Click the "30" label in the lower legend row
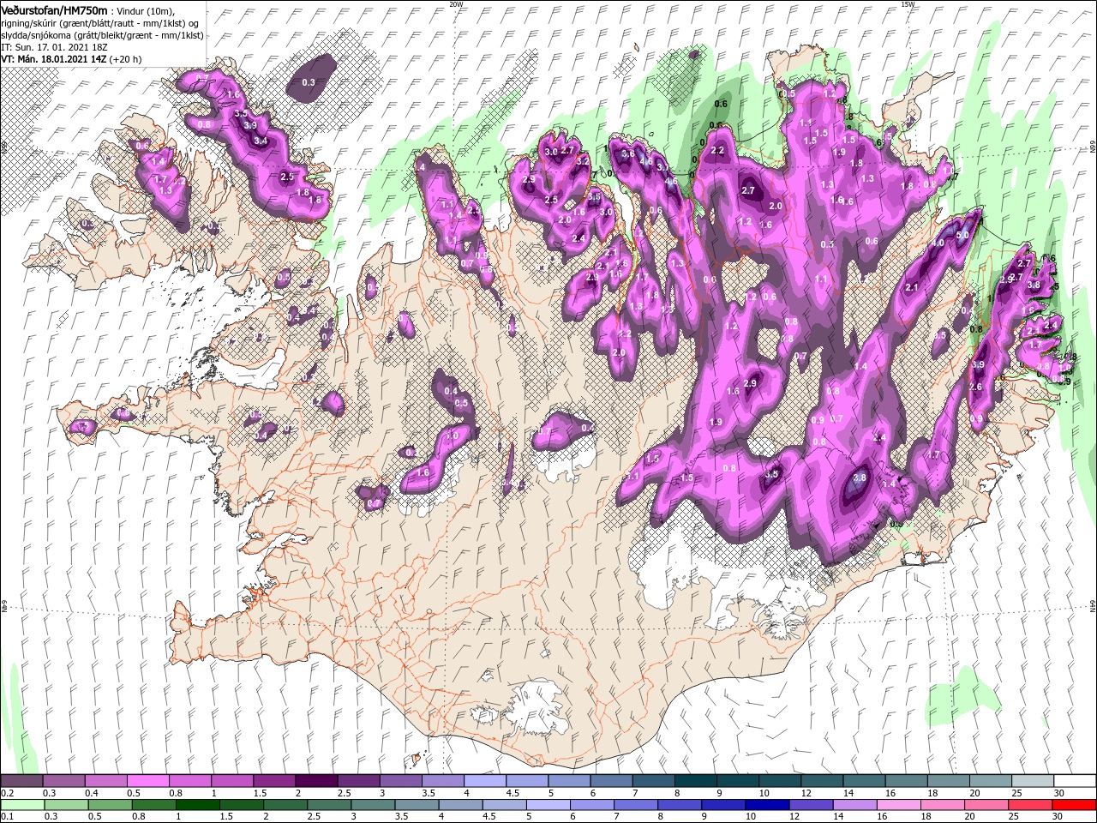This screenshot has width=1097, height=823. coord(1058,816)
